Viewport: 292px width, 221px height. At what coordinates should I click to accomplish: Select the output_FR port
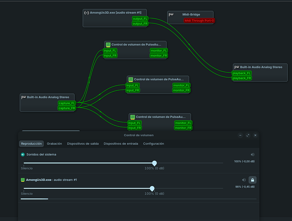[140, 23]
